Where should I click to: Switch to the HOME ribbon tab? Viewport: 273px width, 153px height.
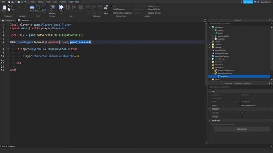[x=33, y=2]
